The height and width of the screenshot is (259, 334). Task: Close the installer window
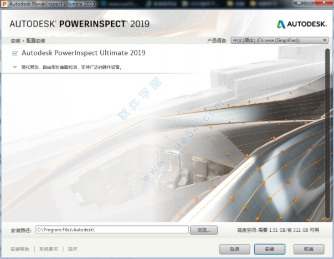324,3
